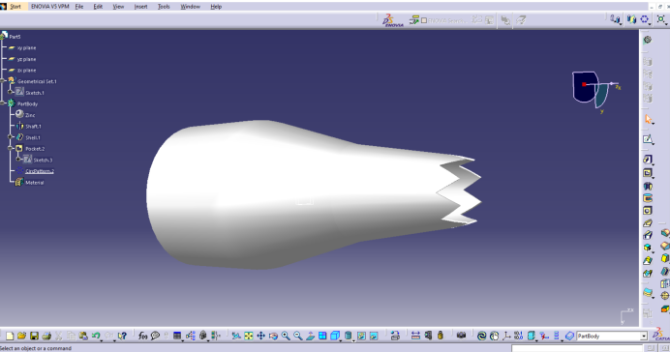
Task: Select the xy plane tree item
Action: click(26, 47)
